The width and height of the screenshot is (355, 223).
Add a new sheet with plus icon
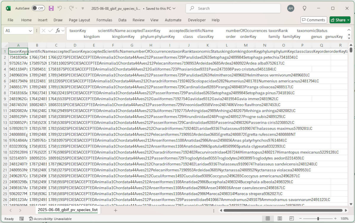pos(116,210)
